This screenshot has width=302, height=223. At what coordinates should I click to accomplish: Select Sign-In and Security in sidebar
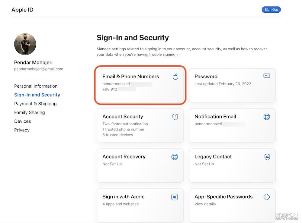click(x=37, y=95)
